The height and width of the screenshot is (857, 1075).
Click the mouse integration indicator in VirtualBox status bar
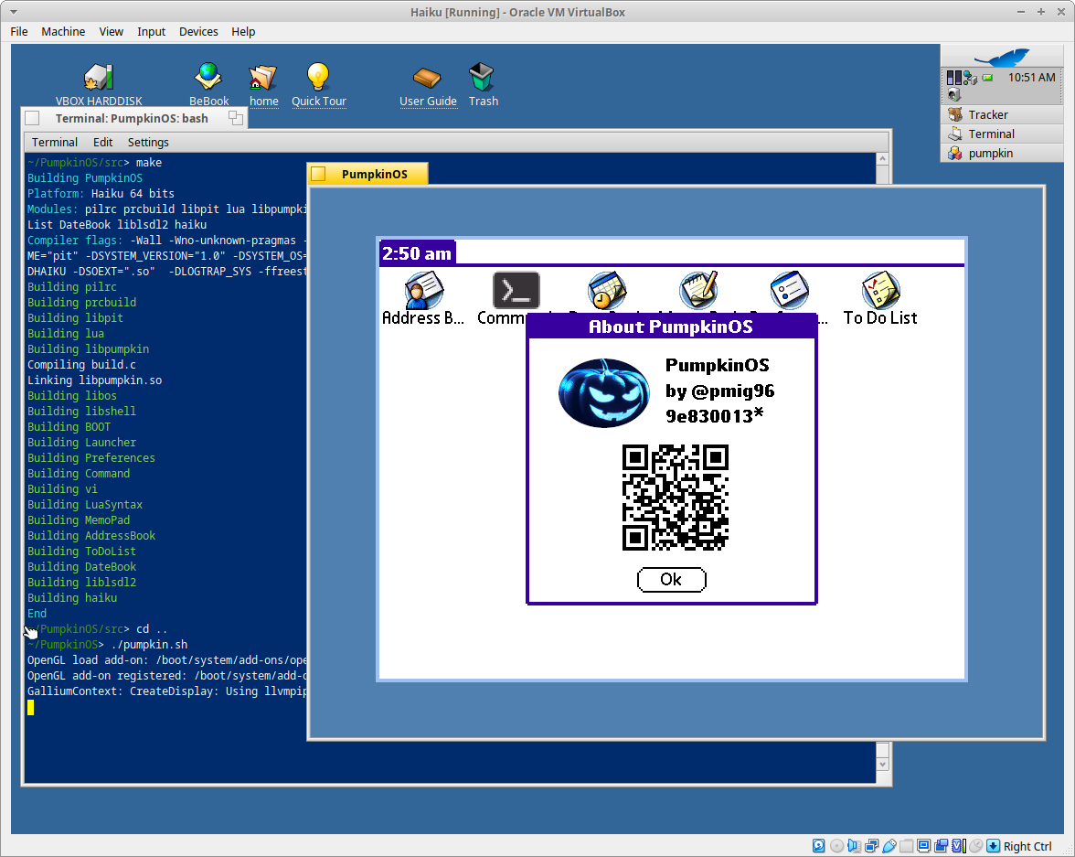tap(975, 845)
